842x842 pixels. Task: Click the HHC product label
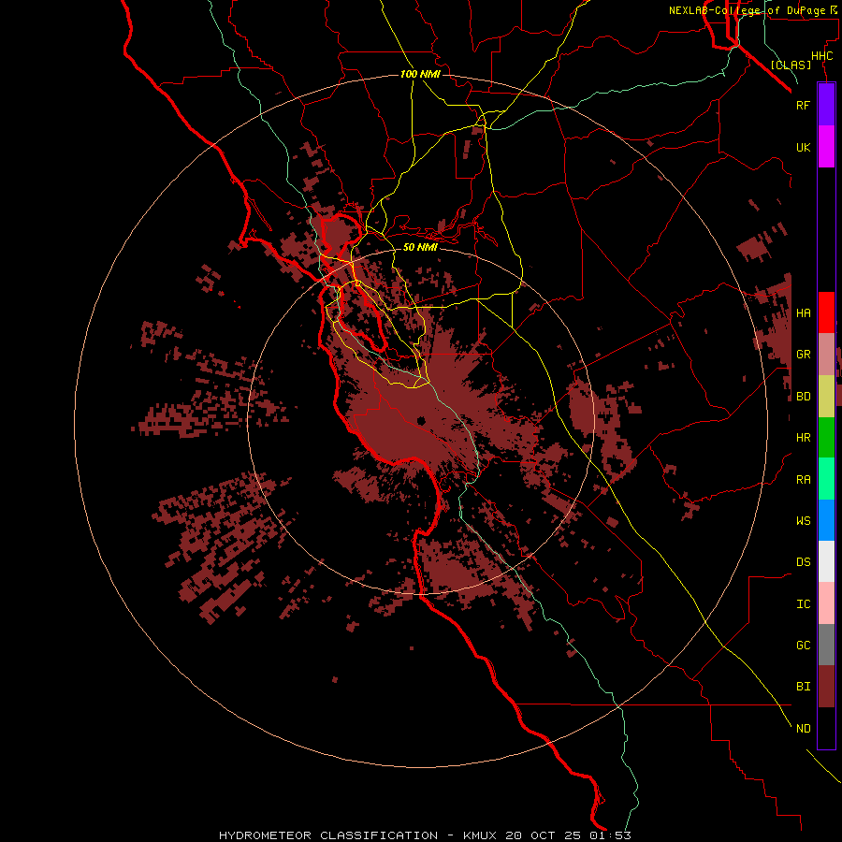pyautogui.click(x=821, y=56)
